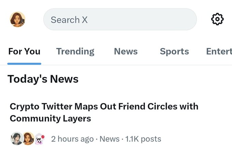
Task: Switch to the Trending tab
Action: click(75, 51)
